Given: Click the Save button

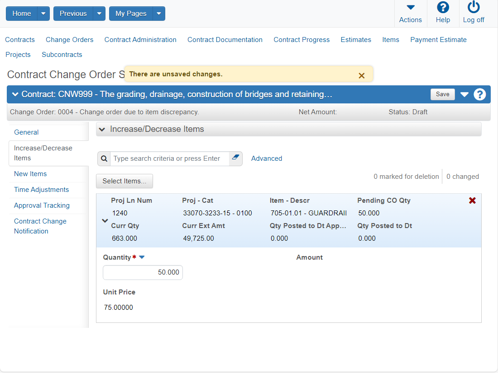Looking at the screenshot, I should (x=442, y=94).
